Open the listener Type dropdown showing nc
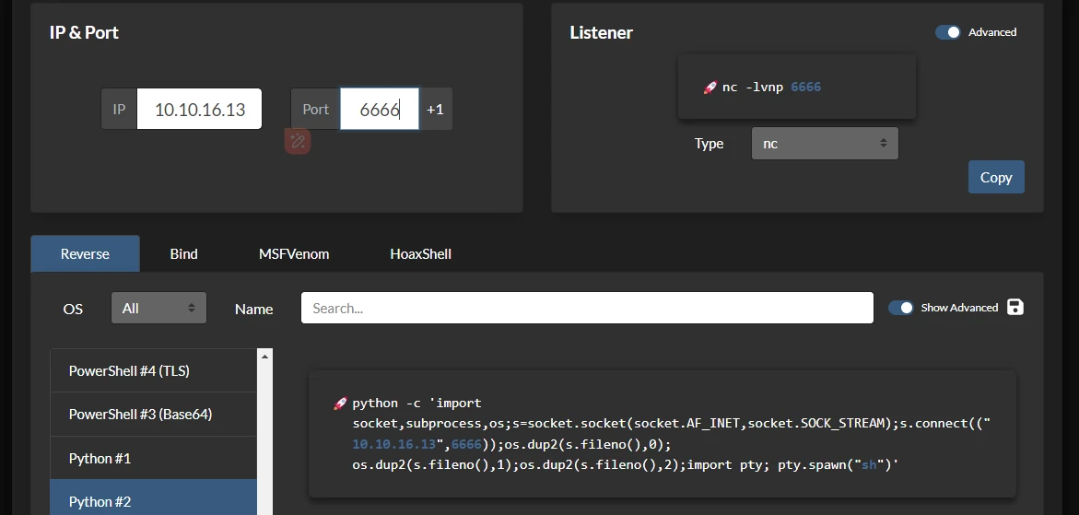 pyautogui.click(x=825, y=143)
